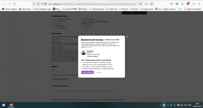Open the 'Яндекс' bookmark
Viewport: 203px width, 108px height.
click(83, 9)
